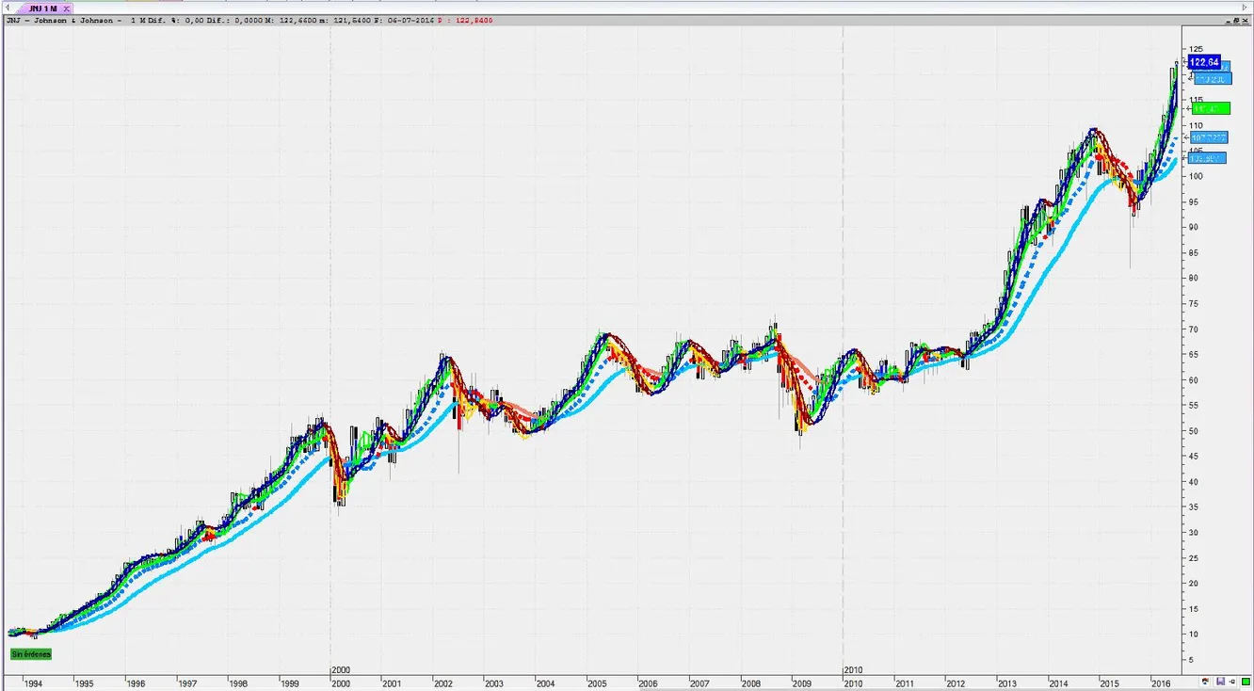Click the lowest light blue label near 103
Screen dimensions: 1254x691
point(1207,158)
